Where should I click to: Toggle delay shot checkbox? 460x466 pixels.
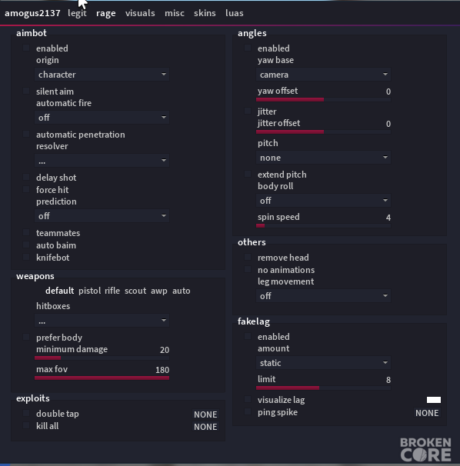(26, 177)
